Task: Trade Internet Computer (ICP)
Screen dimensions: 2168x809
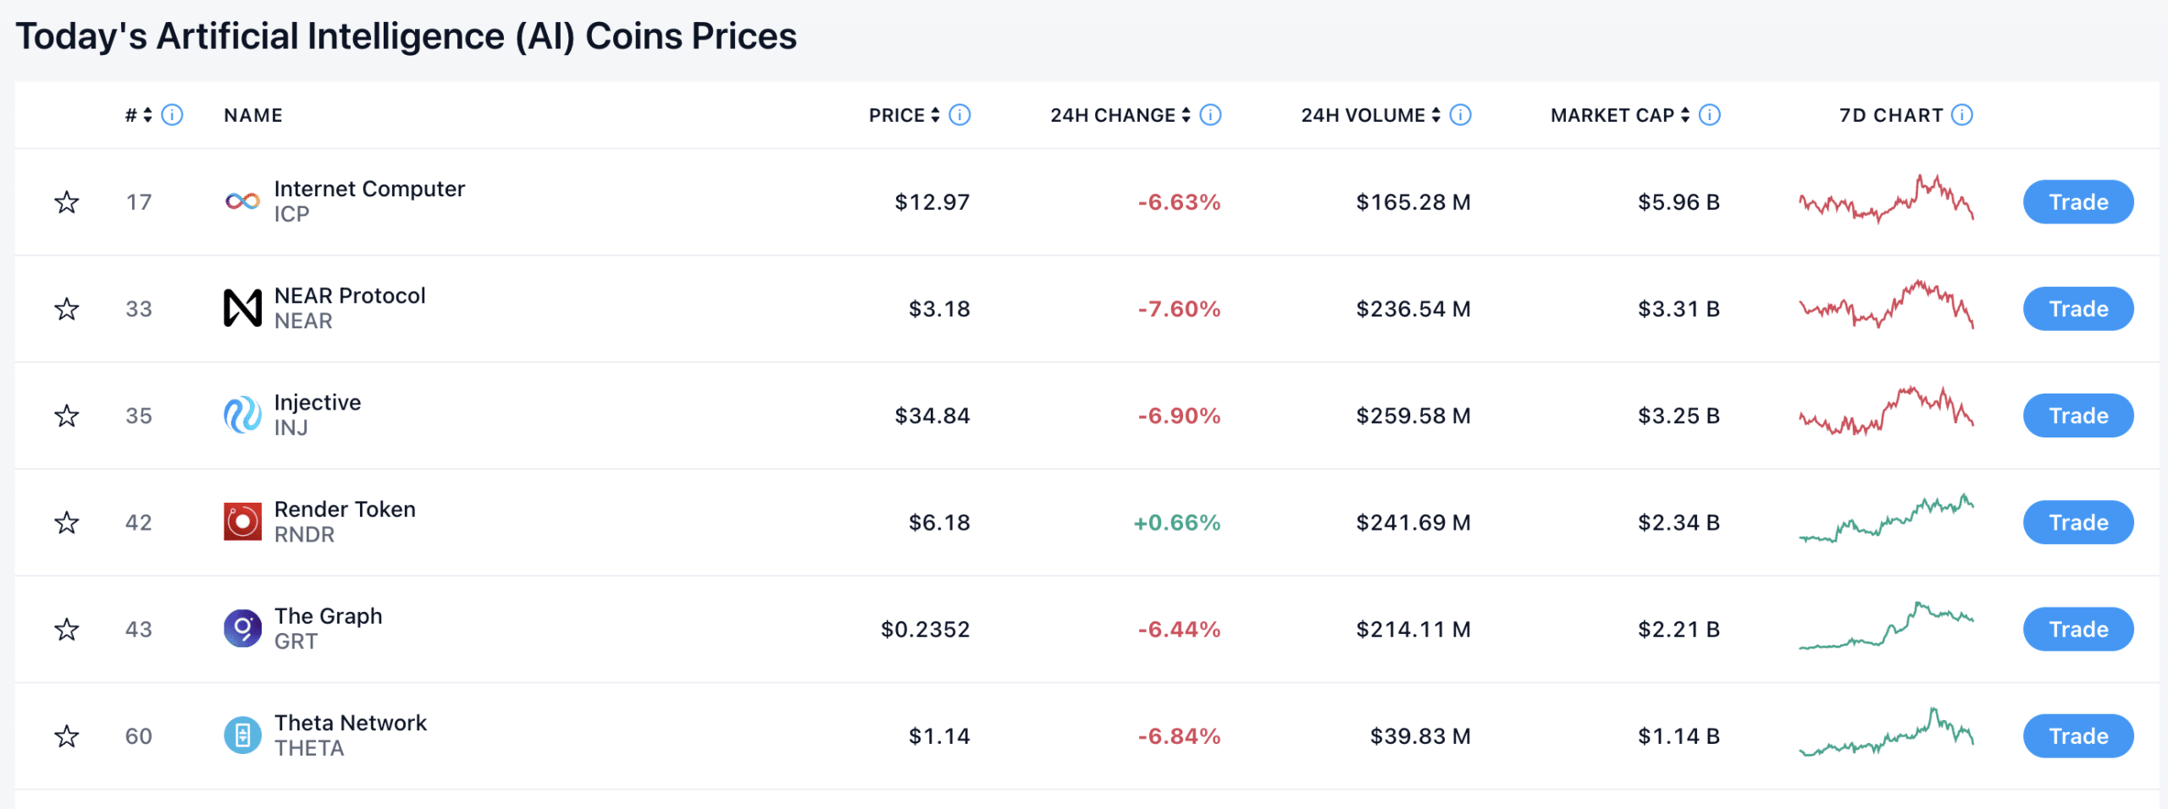Action: click(2078, 202)
